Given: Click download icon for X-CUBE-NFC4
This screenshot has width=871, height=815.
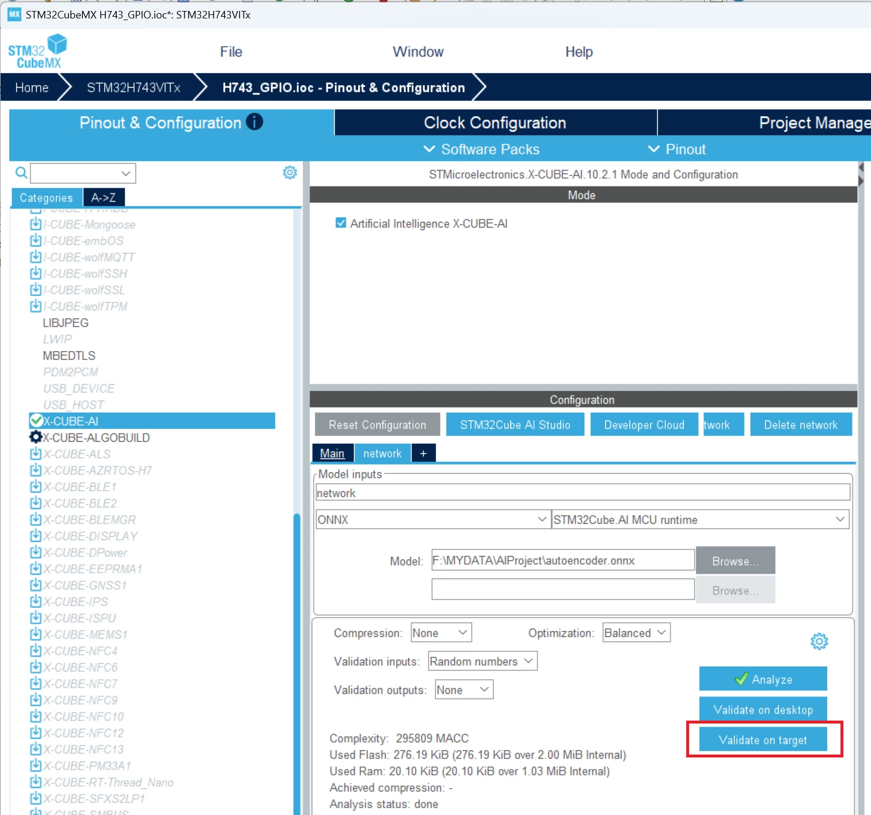Looking at the screenshot, I should pyautogui.click(x=36, y=650).
